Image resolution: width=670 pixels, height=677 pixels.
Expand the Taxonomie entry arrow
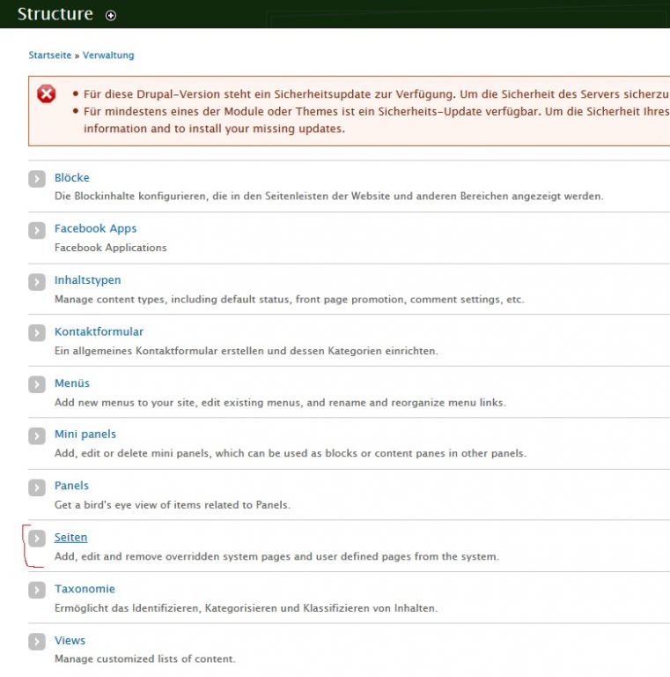coord(36,591)
